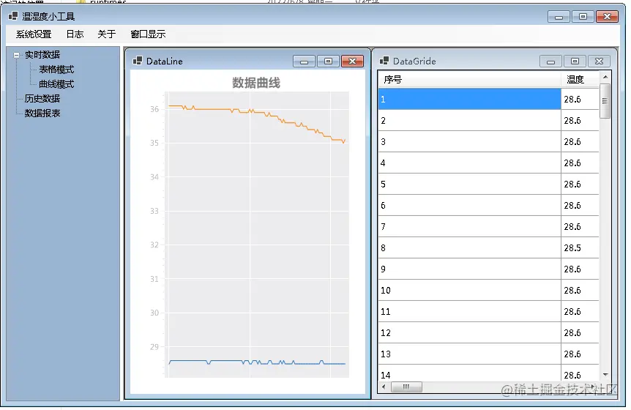Select 曲线模式 tree item
The image size is (631, 410).
pos(56,84)
